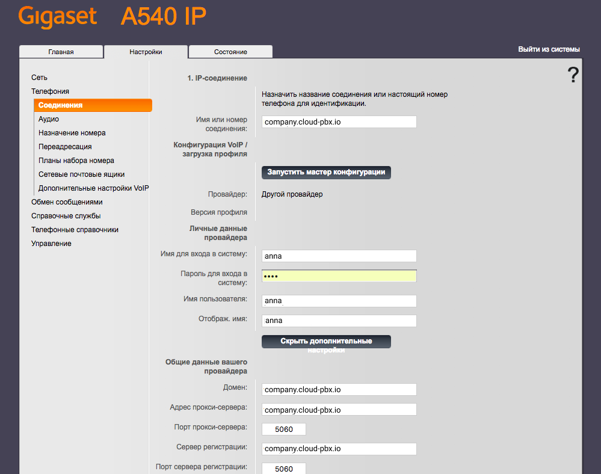This screenshot has height=474, width=601.
Task: Expand the Управление section
Action: [x=51, y=244]
